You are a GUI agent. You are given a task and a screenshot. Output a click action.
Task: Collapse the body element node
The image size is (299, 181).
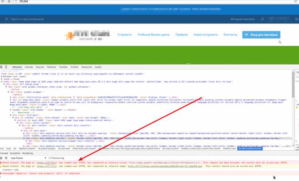(x=2, y=82)
